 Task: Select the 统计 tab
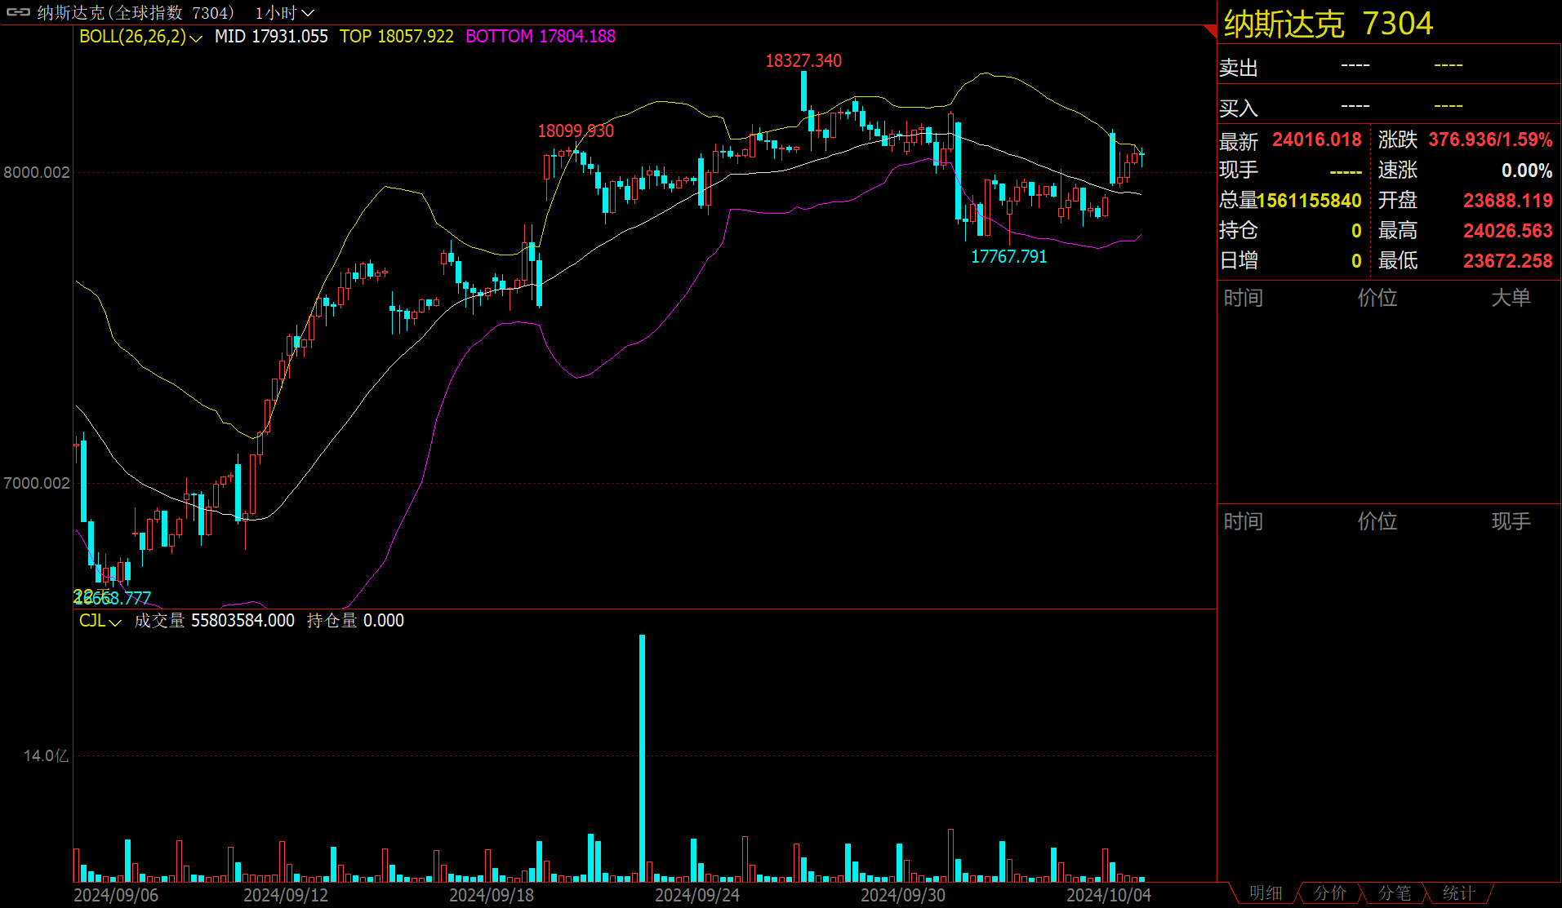click(1458, 893)
